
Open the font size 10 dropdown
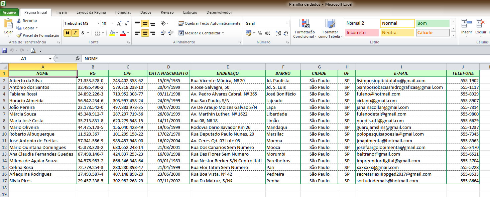click(x=113, y=23)
